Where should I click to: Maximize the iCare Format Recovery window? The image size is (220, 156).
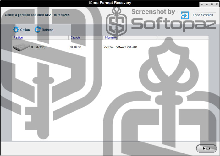click(212, 4)
